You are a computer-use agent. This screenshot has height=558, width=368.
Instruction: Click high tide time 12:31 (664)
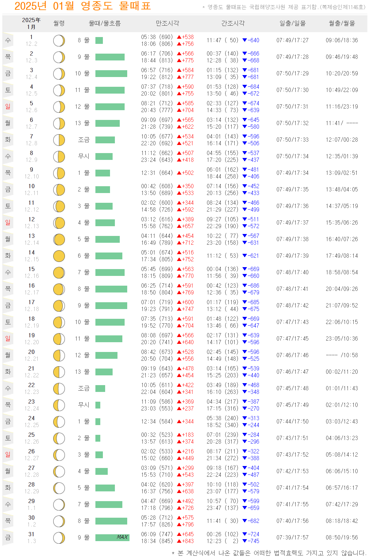click(157, 173)
